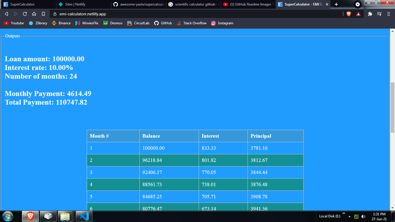View site info via the lock icon
395x222 pixels.
55,14
